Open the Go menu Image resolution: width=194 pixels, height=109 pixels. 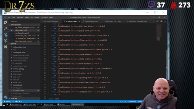point(32,18)
